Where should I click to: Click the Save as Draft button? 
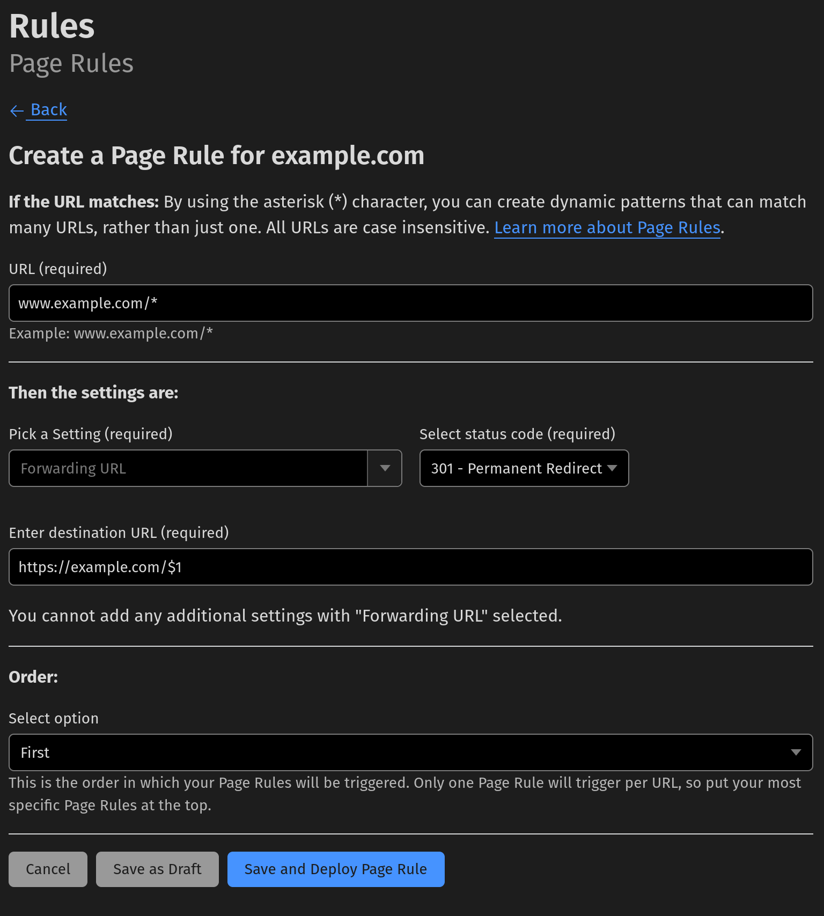point(157,869)
